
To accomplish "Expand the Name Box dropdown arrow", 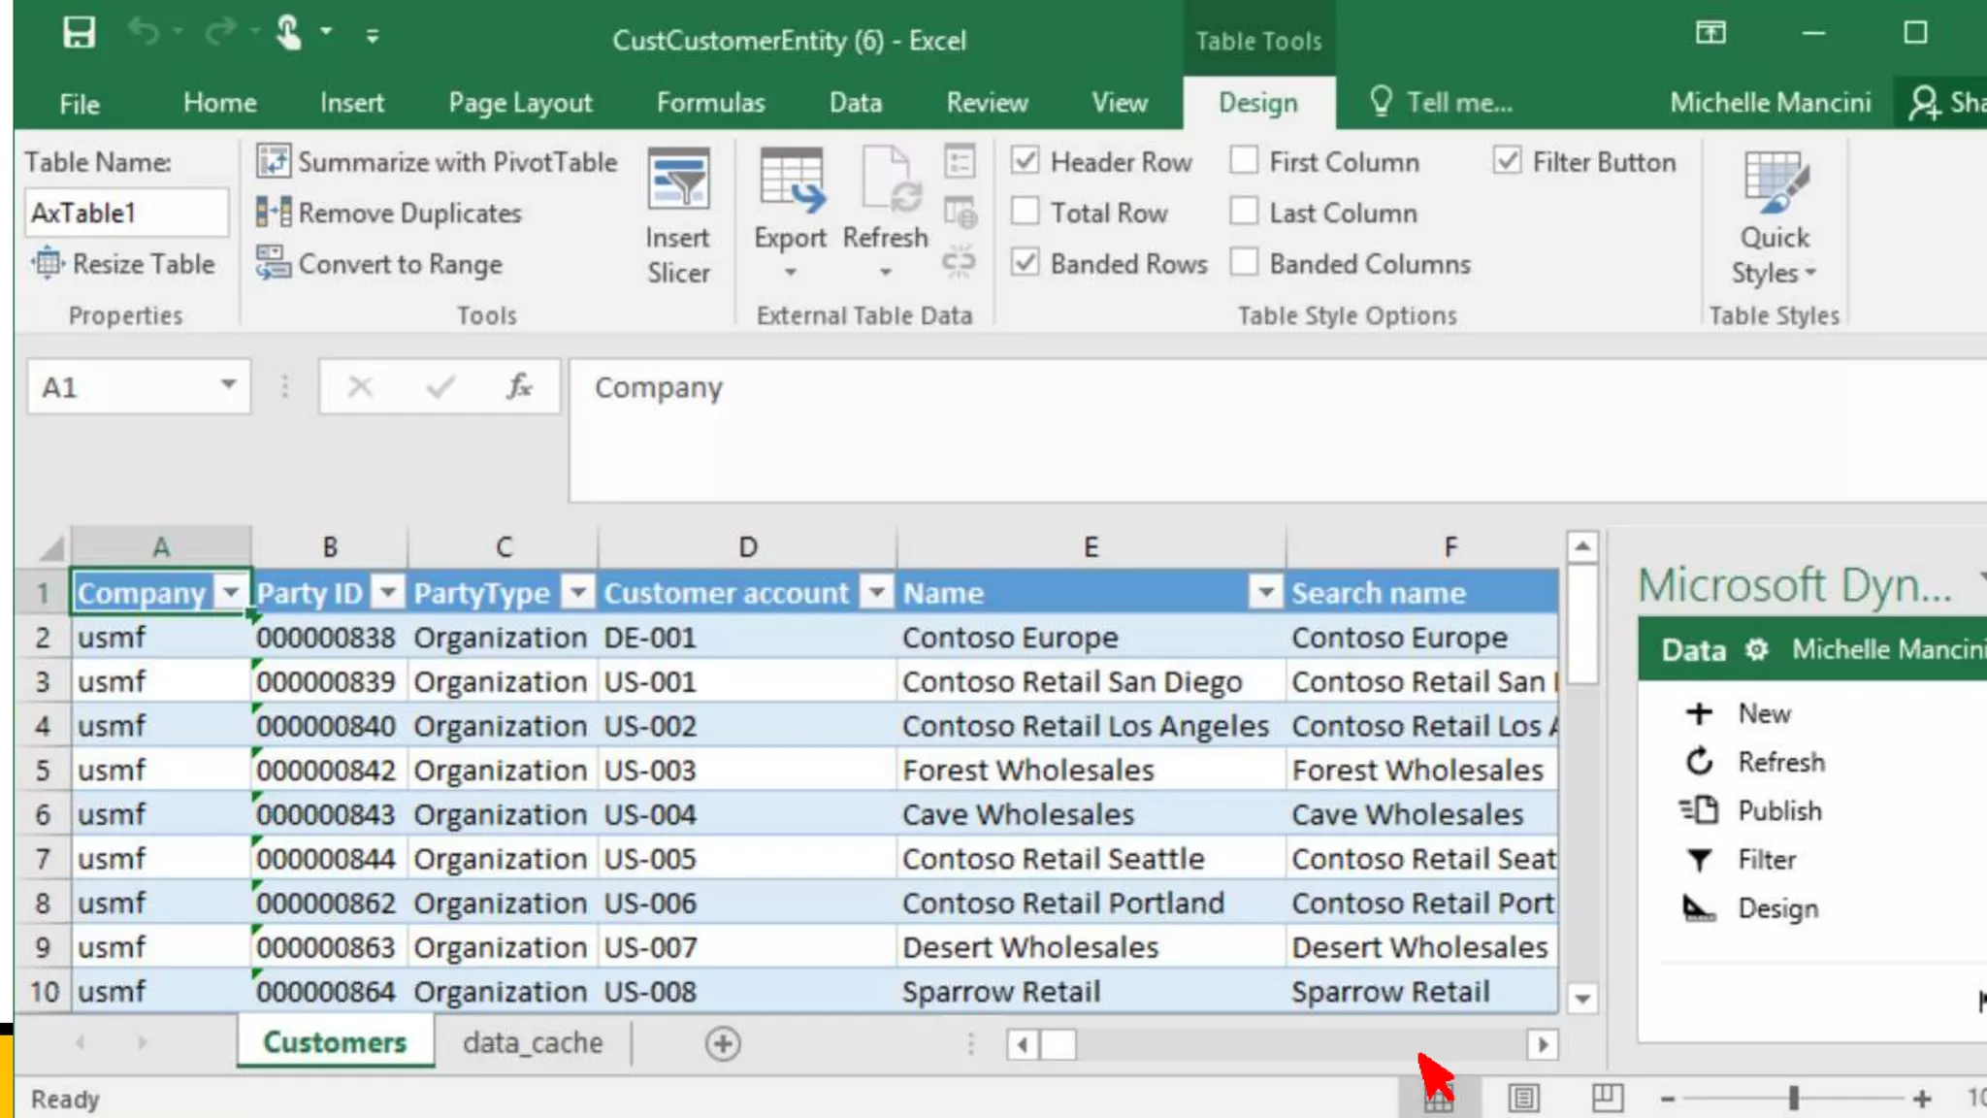I will coord(228,385).
